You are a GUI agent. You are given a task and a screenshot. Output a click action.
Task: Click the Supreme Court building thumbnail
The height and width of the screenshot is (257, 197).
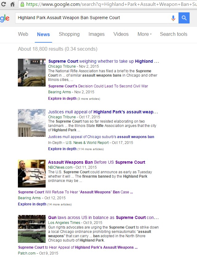(32, 123)
